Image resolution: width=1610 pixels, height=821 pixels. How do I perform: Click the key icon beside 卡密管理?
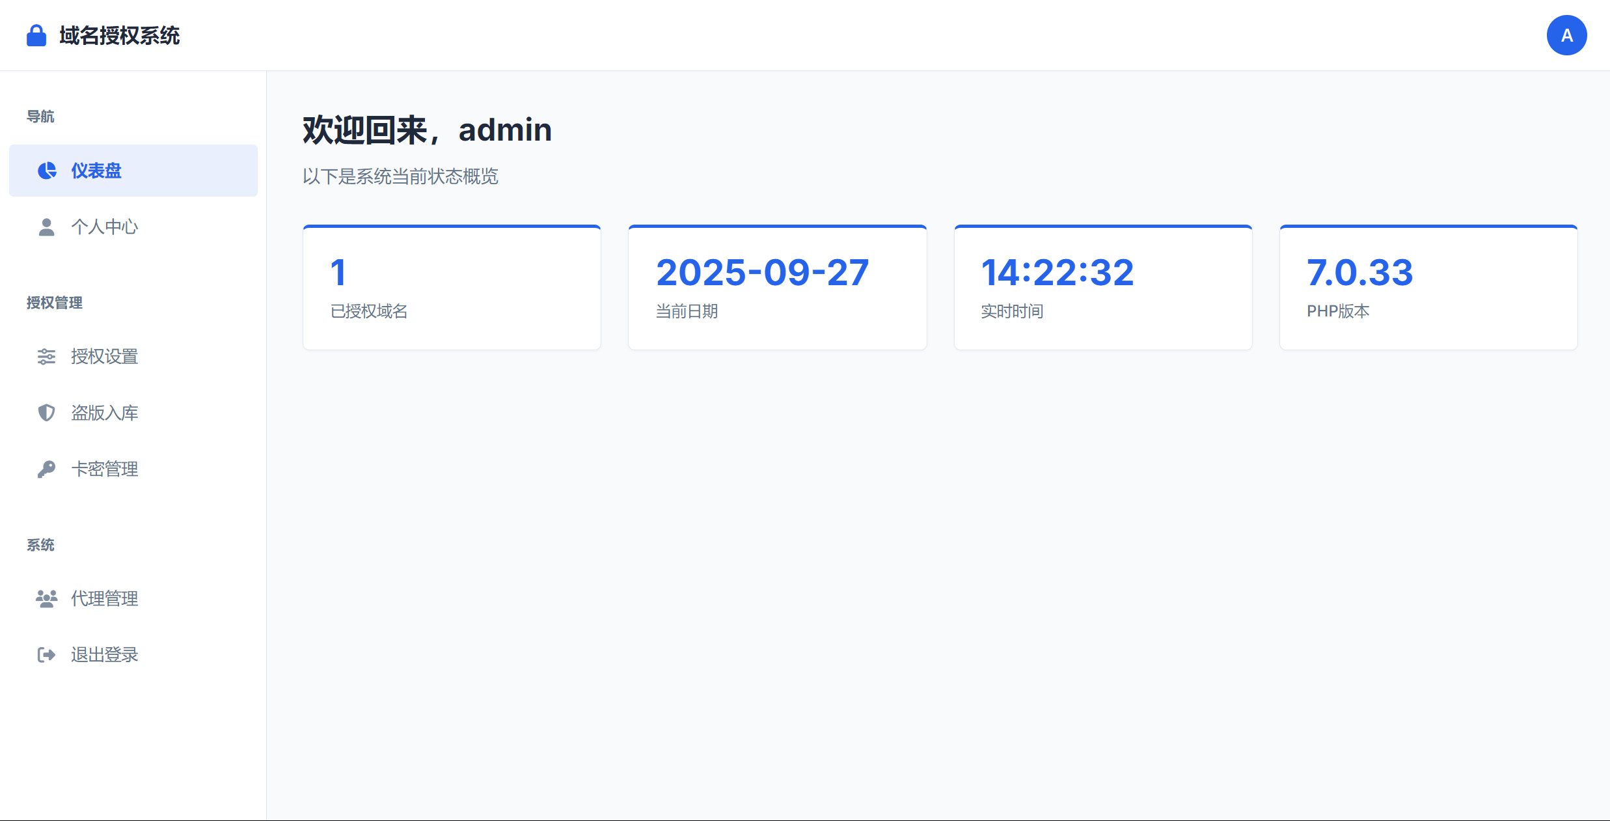46,469
